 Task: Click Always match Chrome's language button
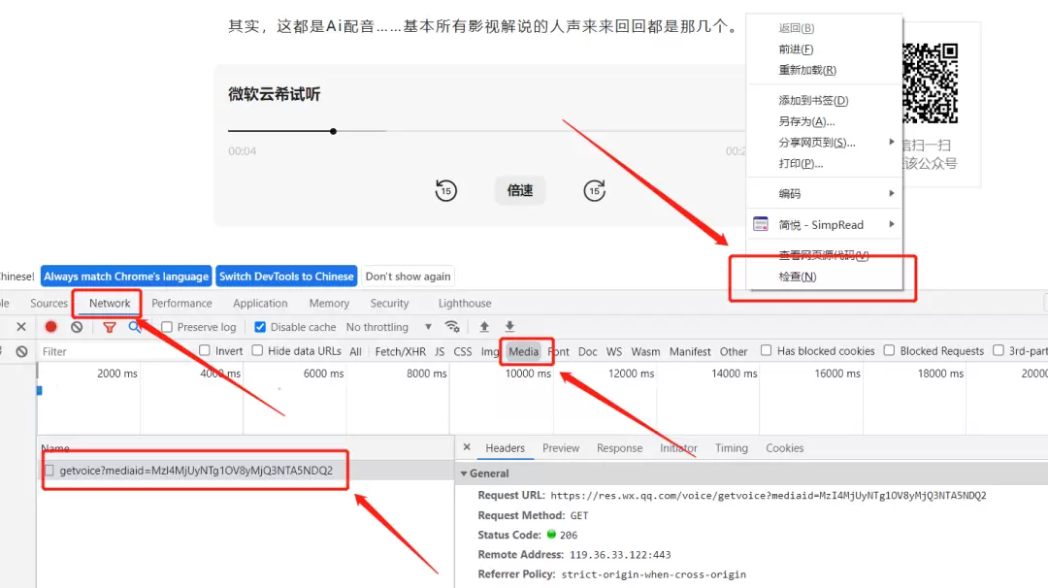126,276
